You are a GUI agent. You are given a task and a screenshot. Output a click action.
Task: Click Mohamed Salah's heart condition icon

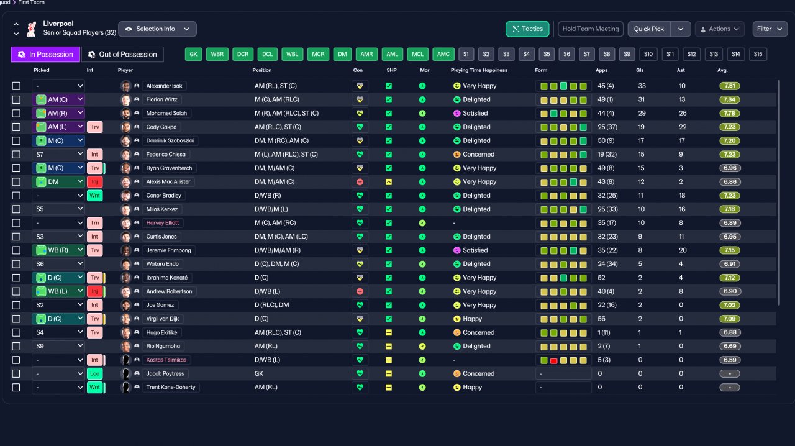pyautogui.click(x=360, y=114)
